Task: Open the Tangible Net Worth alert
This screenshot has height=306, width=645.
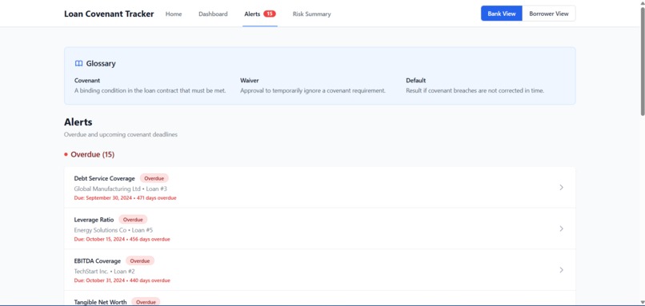Action: click(x=319, y=299)
